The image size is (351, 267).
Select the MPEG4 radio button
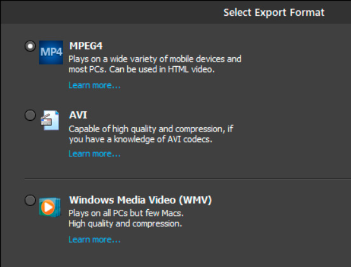pyautogui.click(x=30, y=46)
